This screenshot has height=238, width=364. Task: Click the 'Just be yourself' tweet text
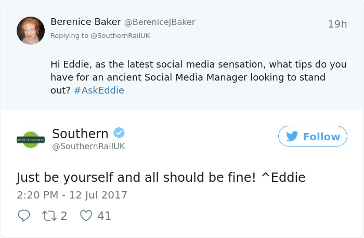161,178
